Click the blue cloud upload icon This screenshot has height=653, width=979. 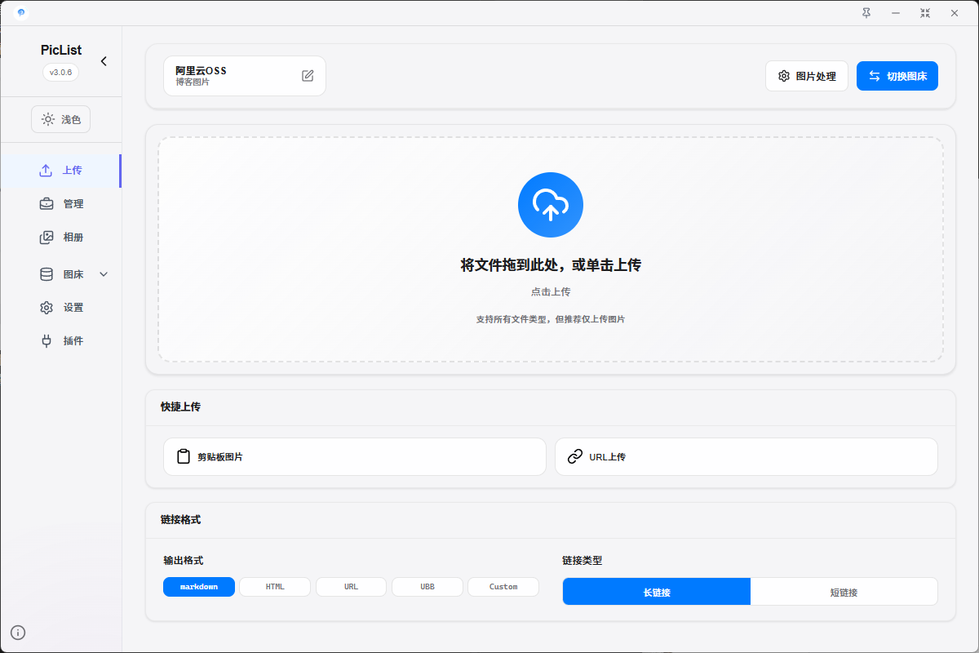tap(550, 205)
